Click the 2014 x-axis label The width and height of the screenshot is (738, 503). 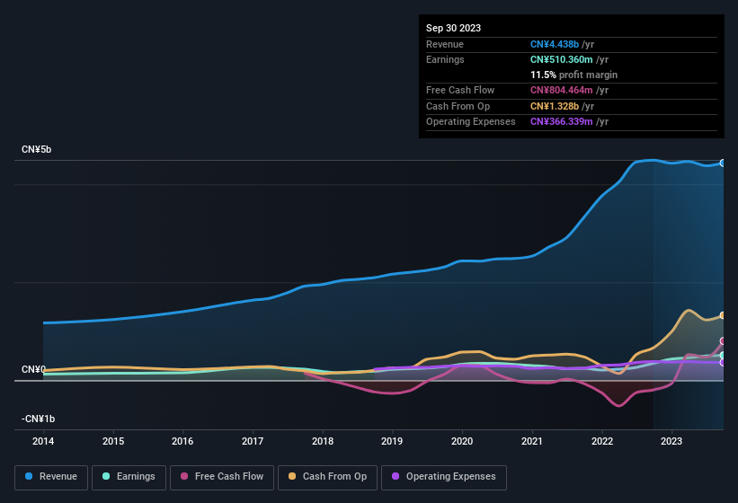tap(43, 441)
